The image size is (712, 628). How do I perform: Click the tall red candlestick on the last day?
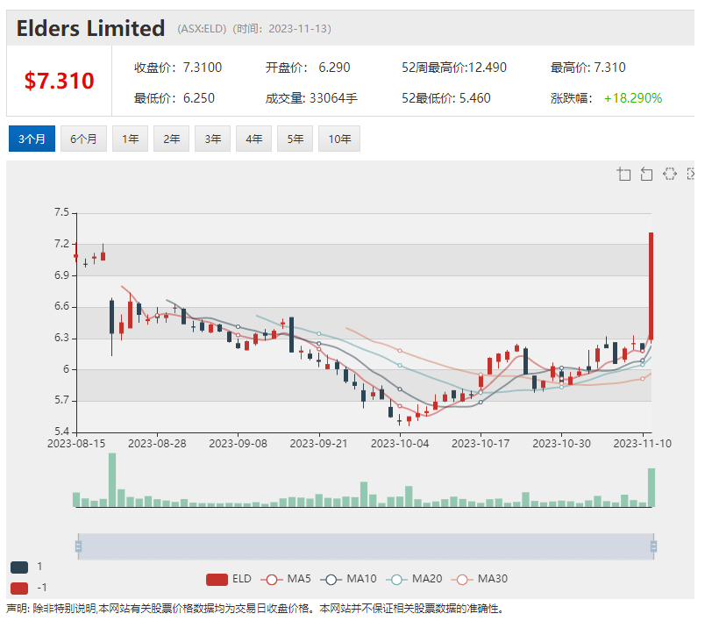[651, 281]
